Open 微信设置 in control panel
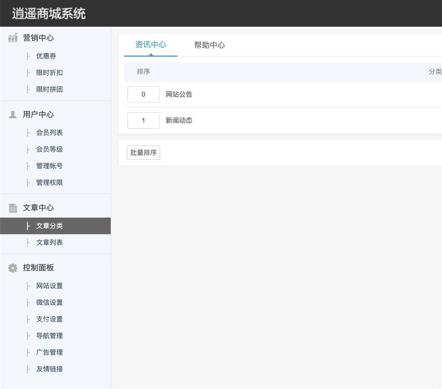 49,302
